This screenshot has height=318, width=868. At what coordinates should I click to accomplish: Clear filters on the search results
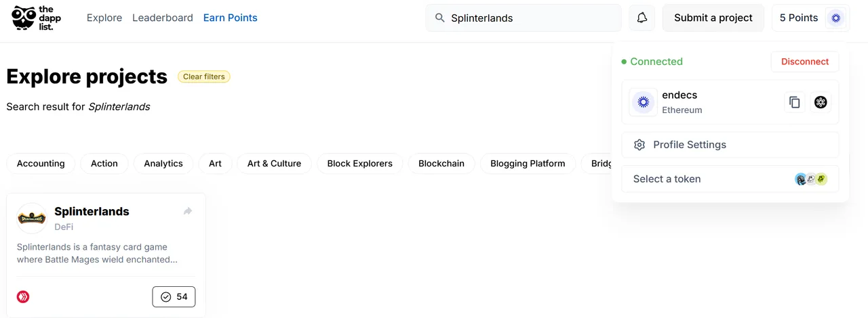pos(204,76)
